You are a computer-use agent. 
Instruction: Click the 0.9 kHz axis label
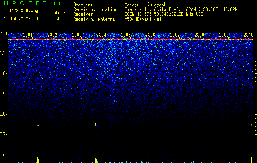[x=3, y=94]
